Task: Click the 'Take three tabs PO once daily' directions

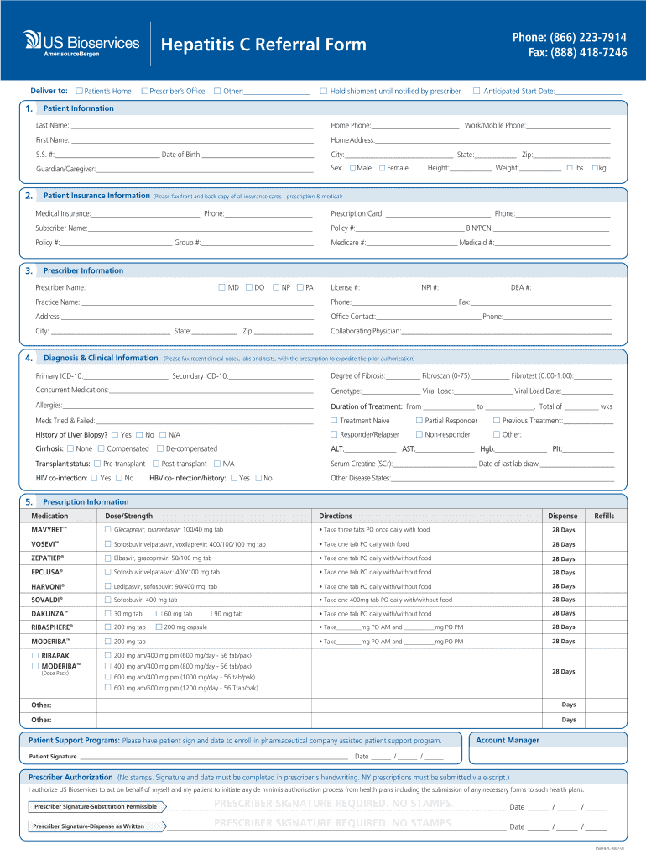Action: 374,530
